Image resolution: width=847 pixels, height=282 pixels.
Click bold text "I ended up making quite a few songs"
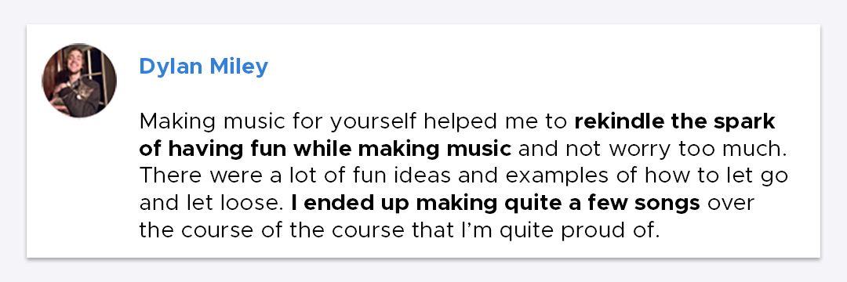(x=496, y=204)
